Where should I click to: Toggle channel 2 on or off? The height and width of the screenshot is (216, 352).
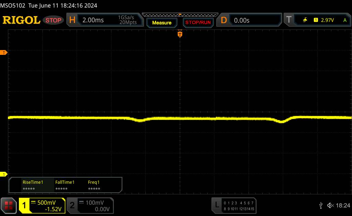coord(72,205)
